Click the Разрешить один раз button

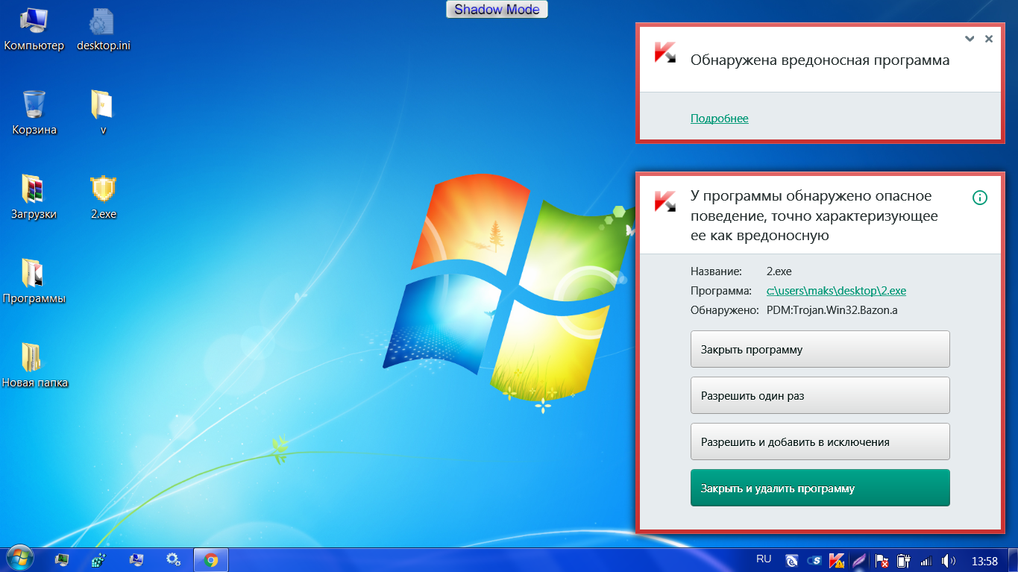(x=820, y=395)
